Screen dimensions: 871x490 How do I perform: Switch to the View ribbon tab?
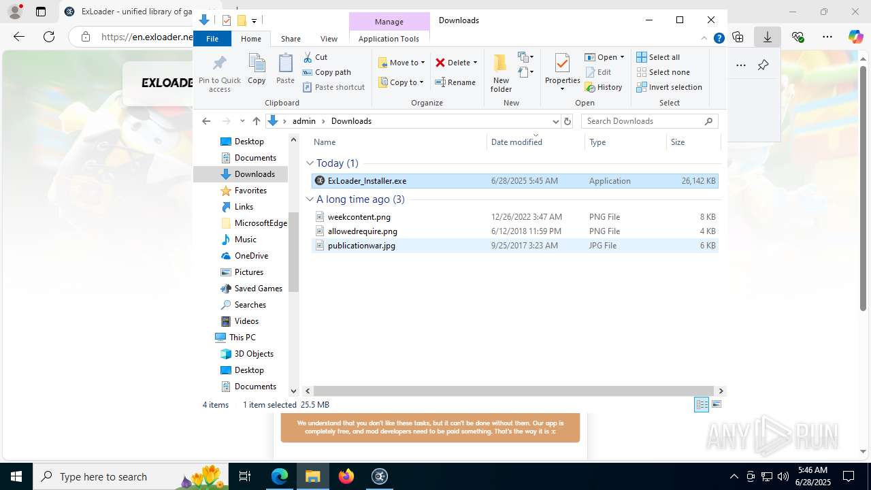click(x=329, y=39)
